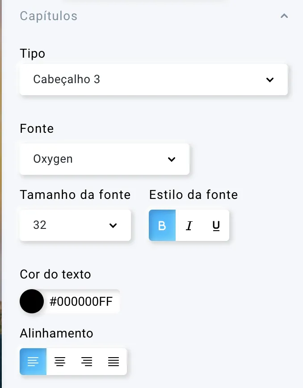Toggle underline font style
The height and width of the screenshot is (388, 303).
pyautogui.click(x=216, y=225)
